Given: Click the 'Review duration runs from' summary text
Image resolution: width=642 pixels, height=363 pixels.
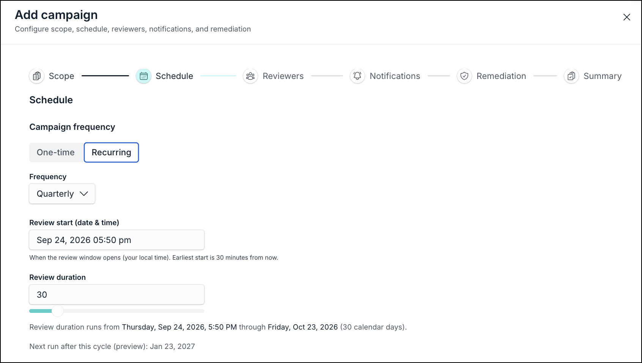Looking at the screenshot, I should [218, 327].
